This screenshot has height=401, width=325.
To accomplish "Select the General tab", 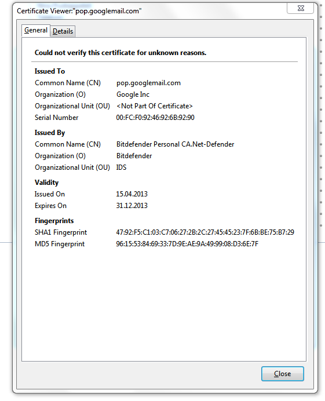I will 36,31.
